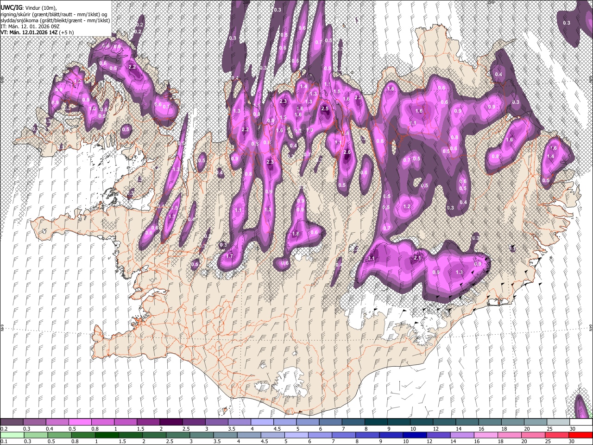
Task: Pick the bright pink swatch between 0.5 and 0.8 on snow scale
Action: pyautogui.click(x=80, y=422)
